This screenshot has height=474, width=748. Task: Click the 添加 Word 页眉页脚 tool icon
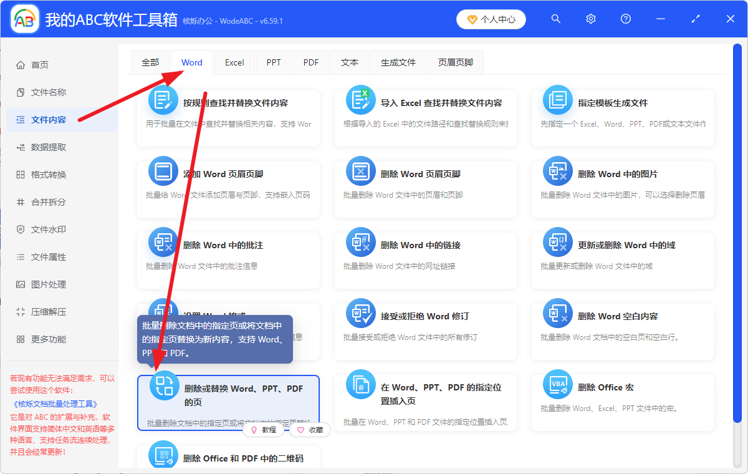(x=163, y=170)
